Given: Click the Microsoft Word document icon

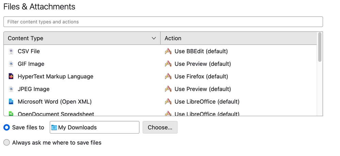Looking at the screenshot, I should (x=11, y=102).
